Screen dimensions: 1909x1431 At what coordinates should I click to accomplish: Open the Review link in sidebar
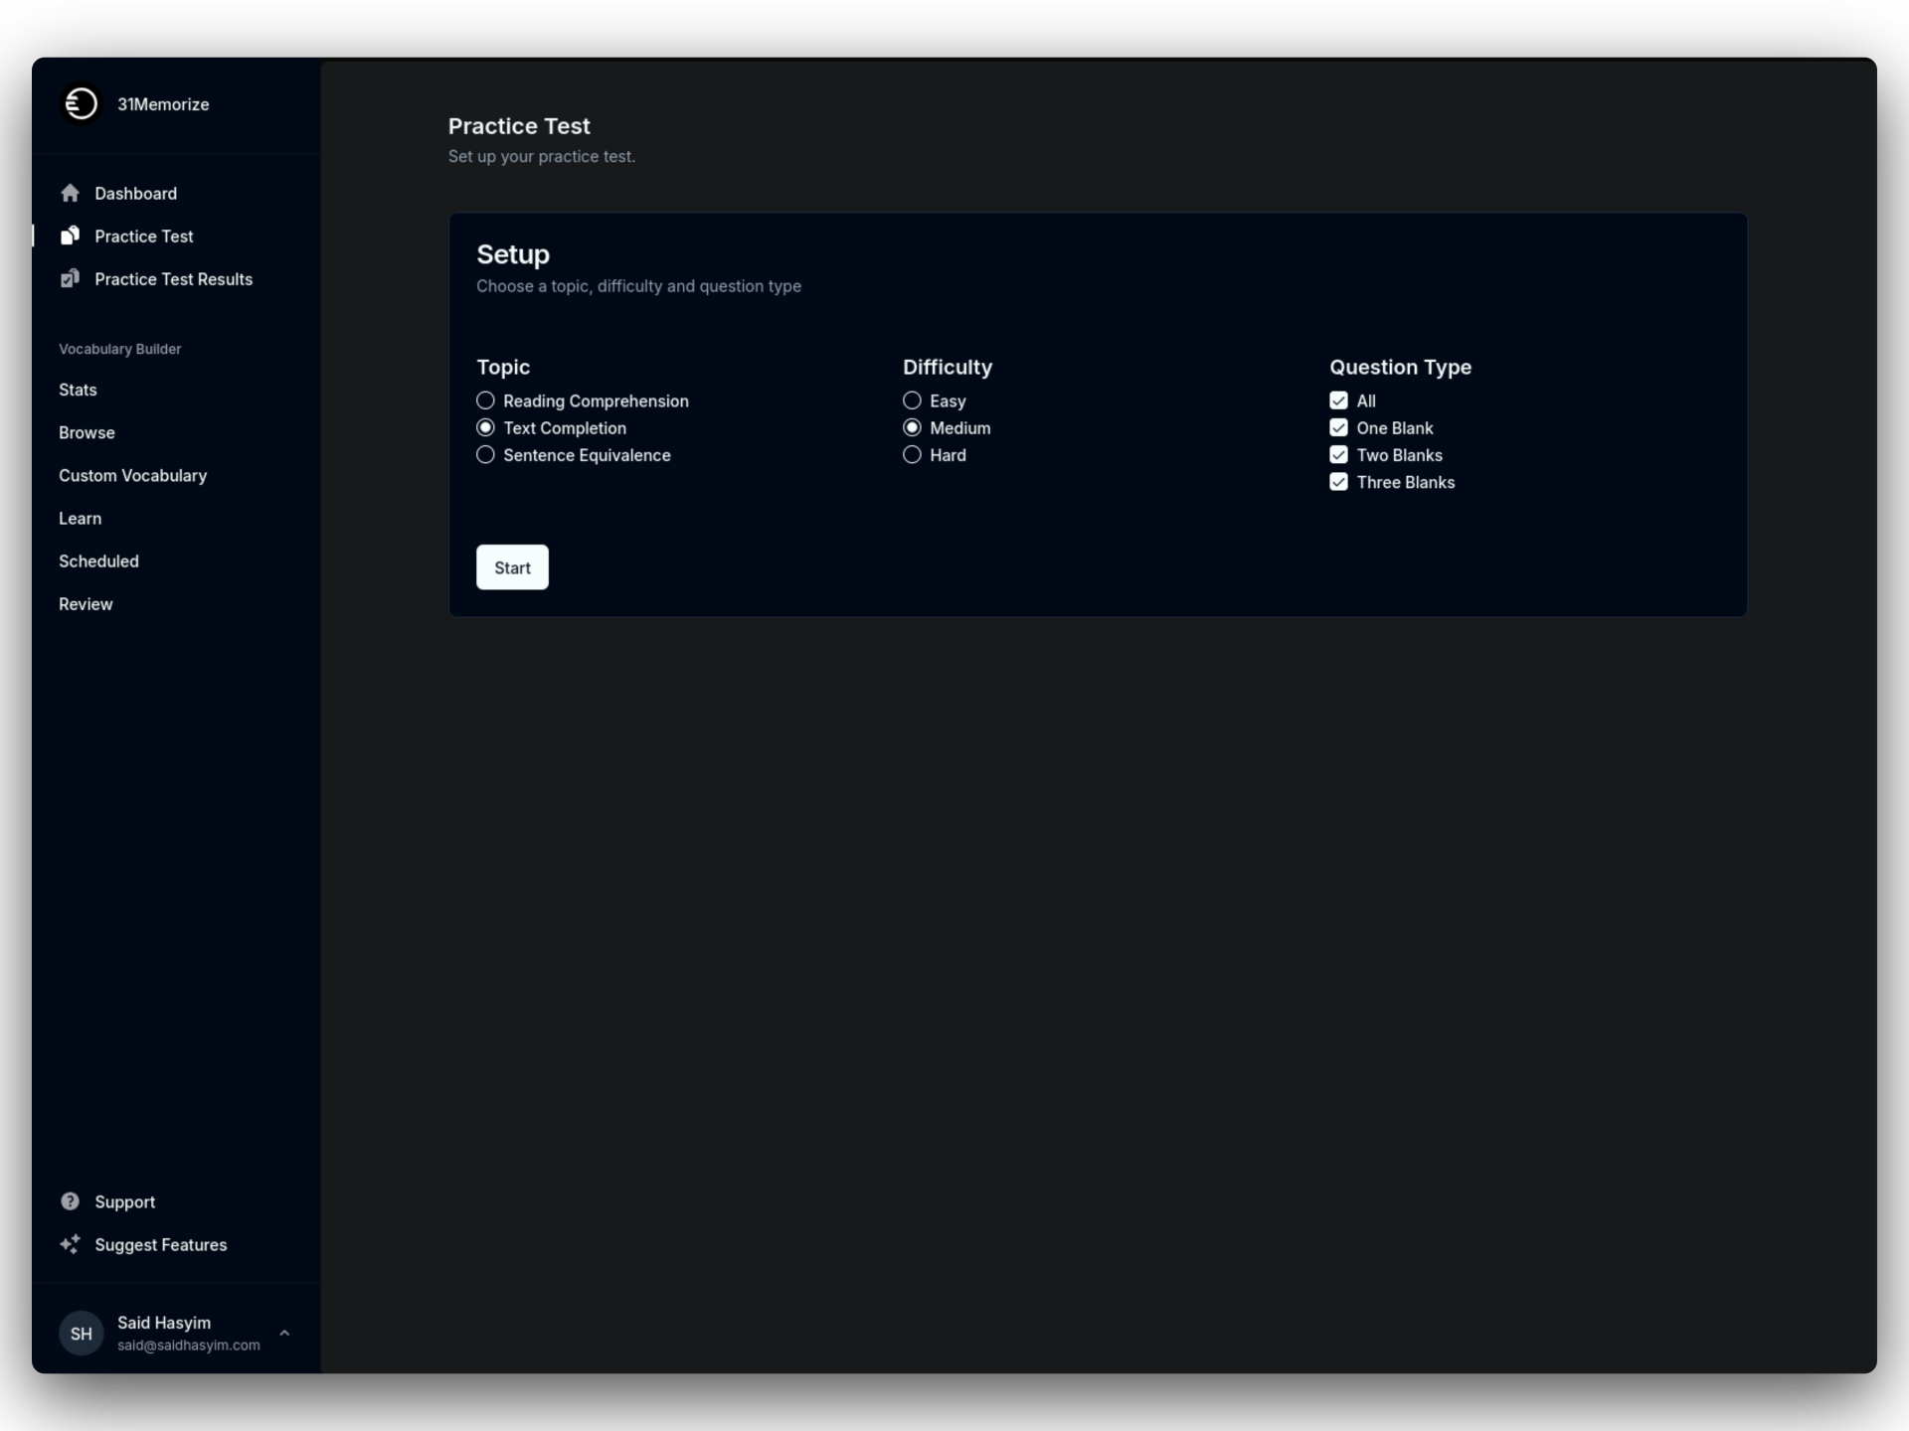point(86,603)
